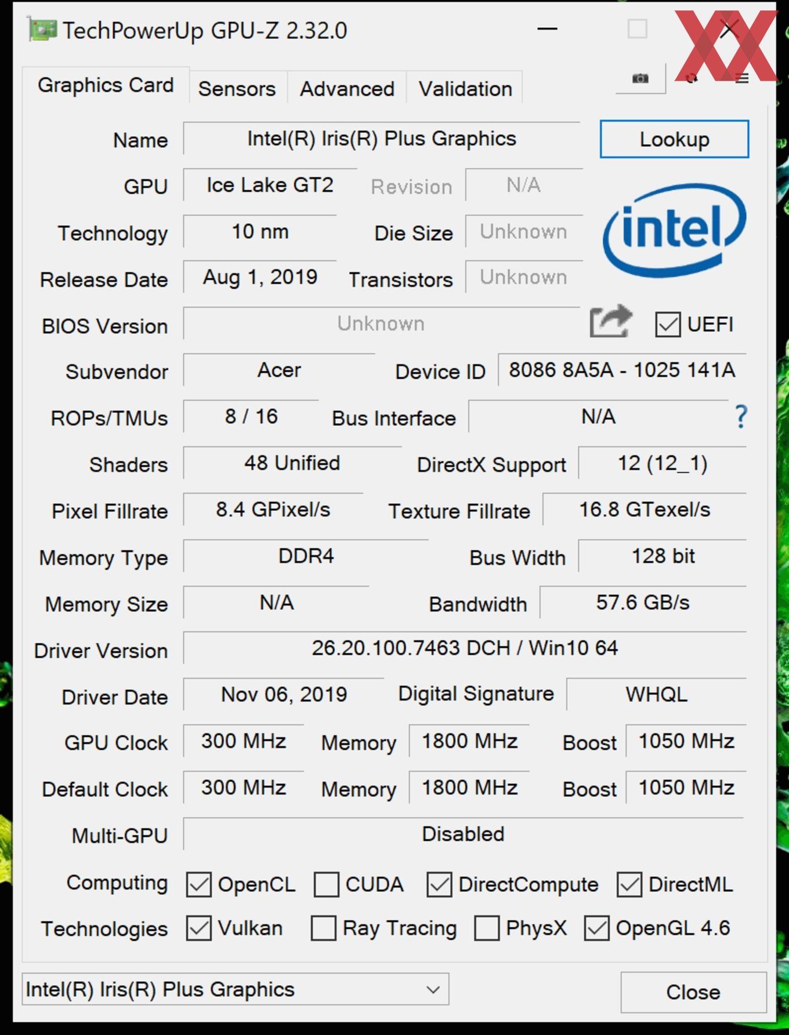Viewport: 789px width, 1035px height.
Task: Toggle the OpenCL checkbox
Action: 198,885
